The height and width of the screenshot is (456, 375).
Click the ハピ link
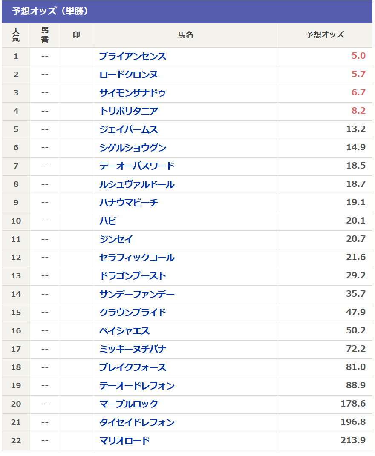[108, 221]
